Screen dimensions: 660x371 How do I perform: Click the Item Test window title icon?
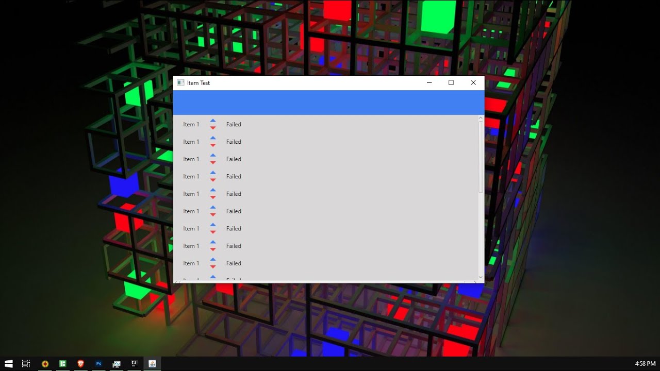click(x=180, y=82)
